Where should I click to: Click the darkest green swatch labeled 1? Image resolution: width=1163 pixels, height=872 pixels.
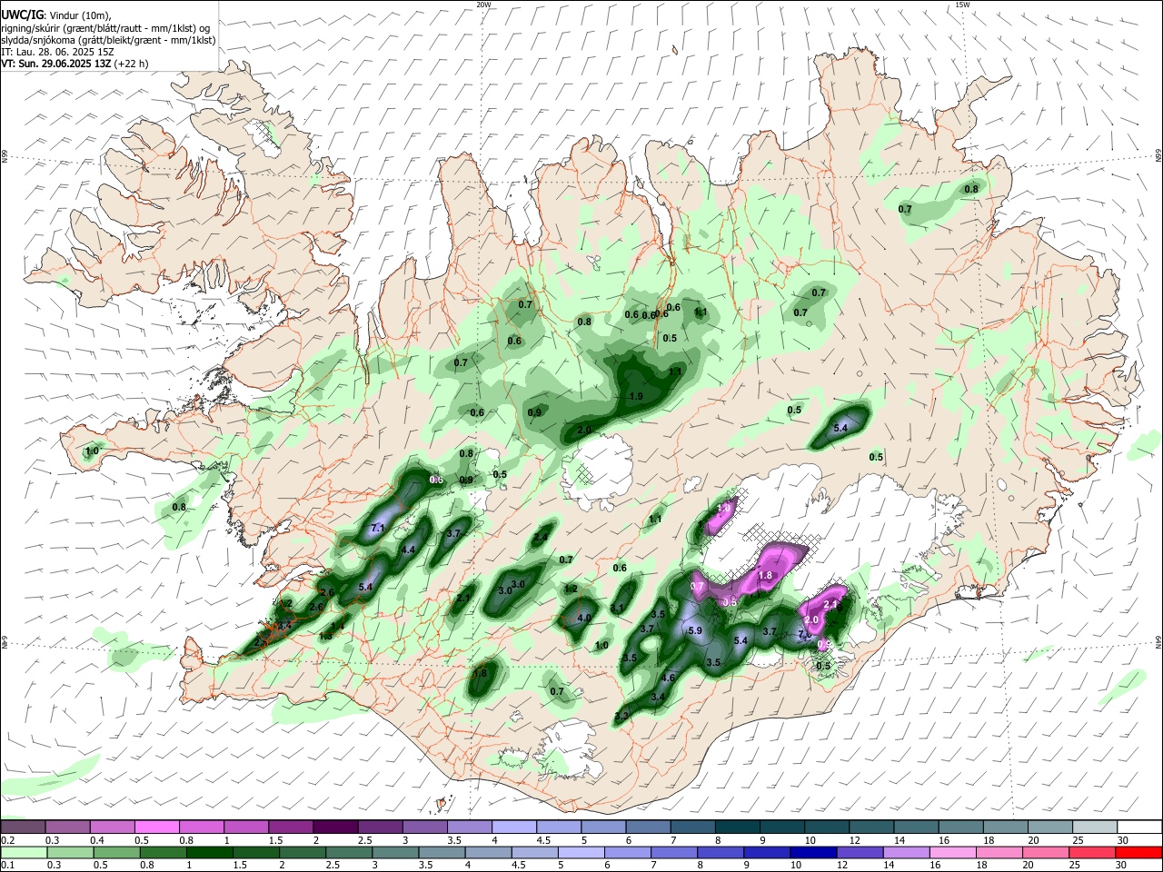[208, 853]
